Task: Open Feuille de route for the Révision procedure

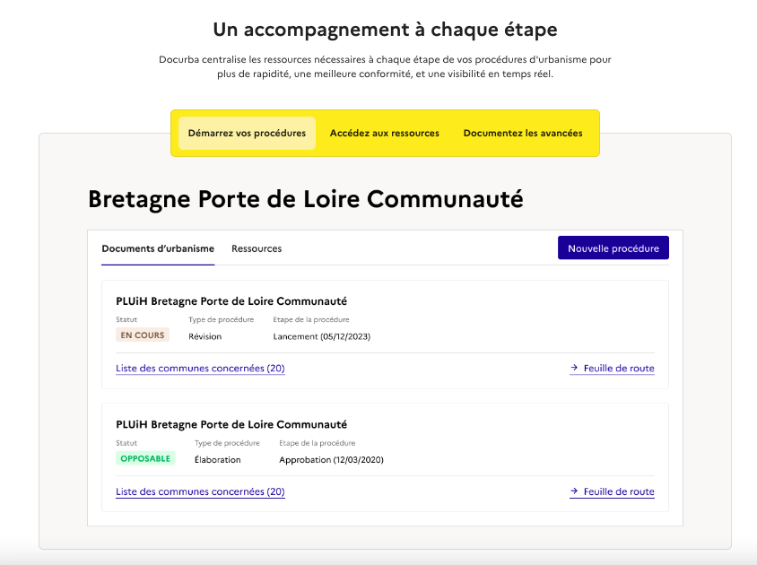Action: 618,368
